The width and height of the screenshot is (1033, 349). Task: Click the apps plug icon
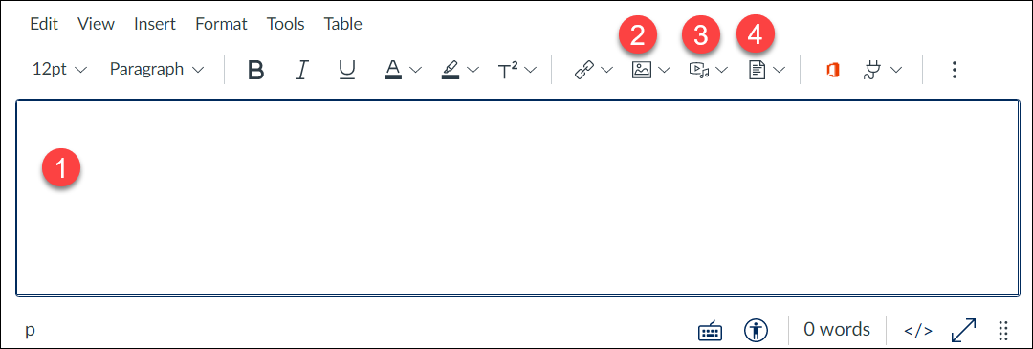873,71
